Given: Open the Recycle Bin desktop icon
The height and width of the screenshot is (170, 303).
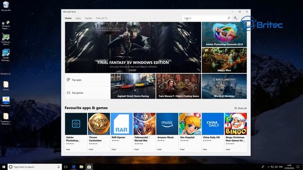Looking at the screenshot, I should (x=6, y=6).
